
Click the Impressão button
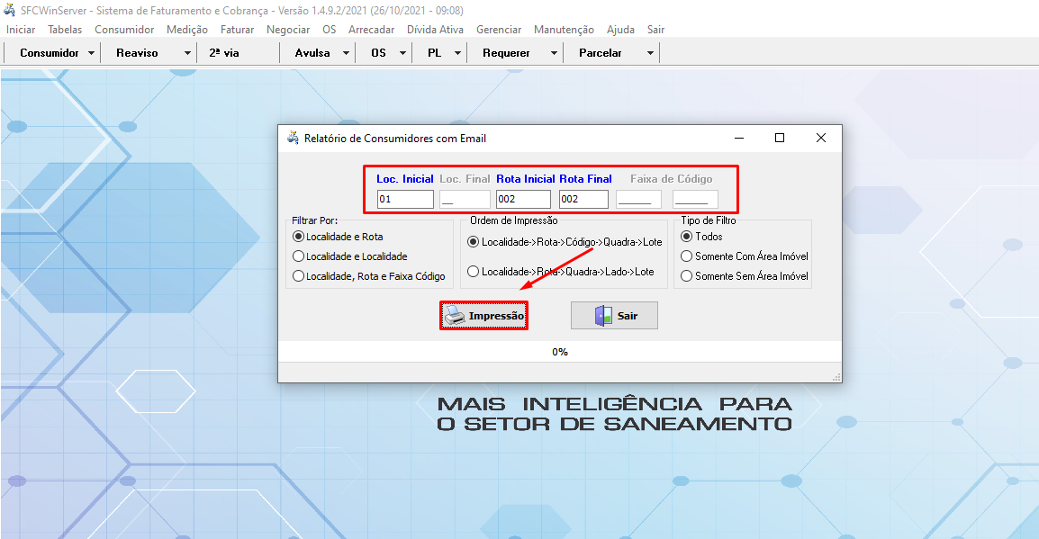483,315
